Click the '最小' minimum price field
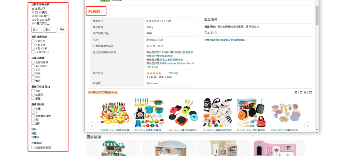 click(x=37, y=30)
